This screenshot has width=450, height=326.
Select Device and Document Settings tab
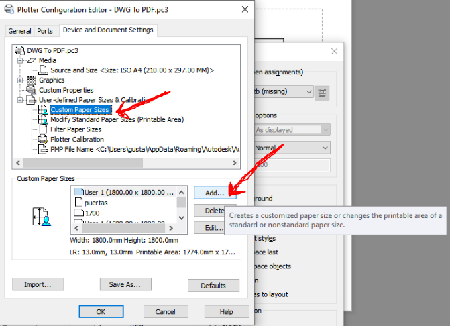pos(108,30)
